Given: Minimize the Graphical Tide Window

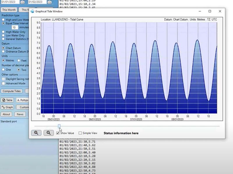Looking at the screenshot, I should (200, 11).
